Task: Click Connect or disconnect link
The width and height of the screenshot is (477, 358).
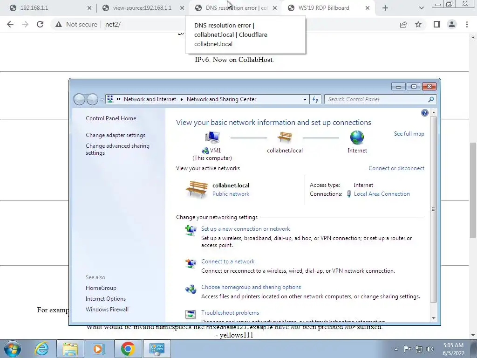Action: tap(396, 168)
